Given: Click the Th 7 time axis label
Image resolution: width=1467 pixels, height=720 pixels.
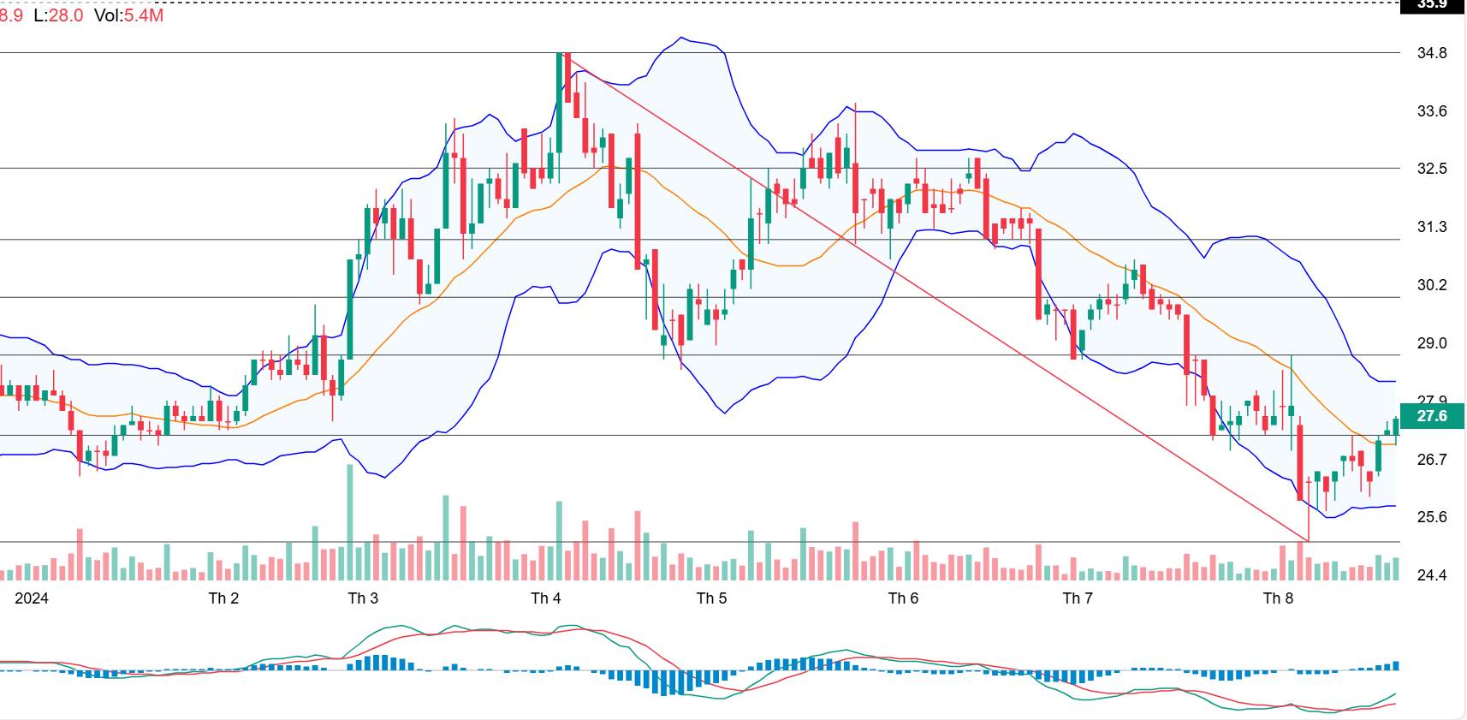Looking at the screenshot, I should pyautogui.click(x=1078, y=598).
